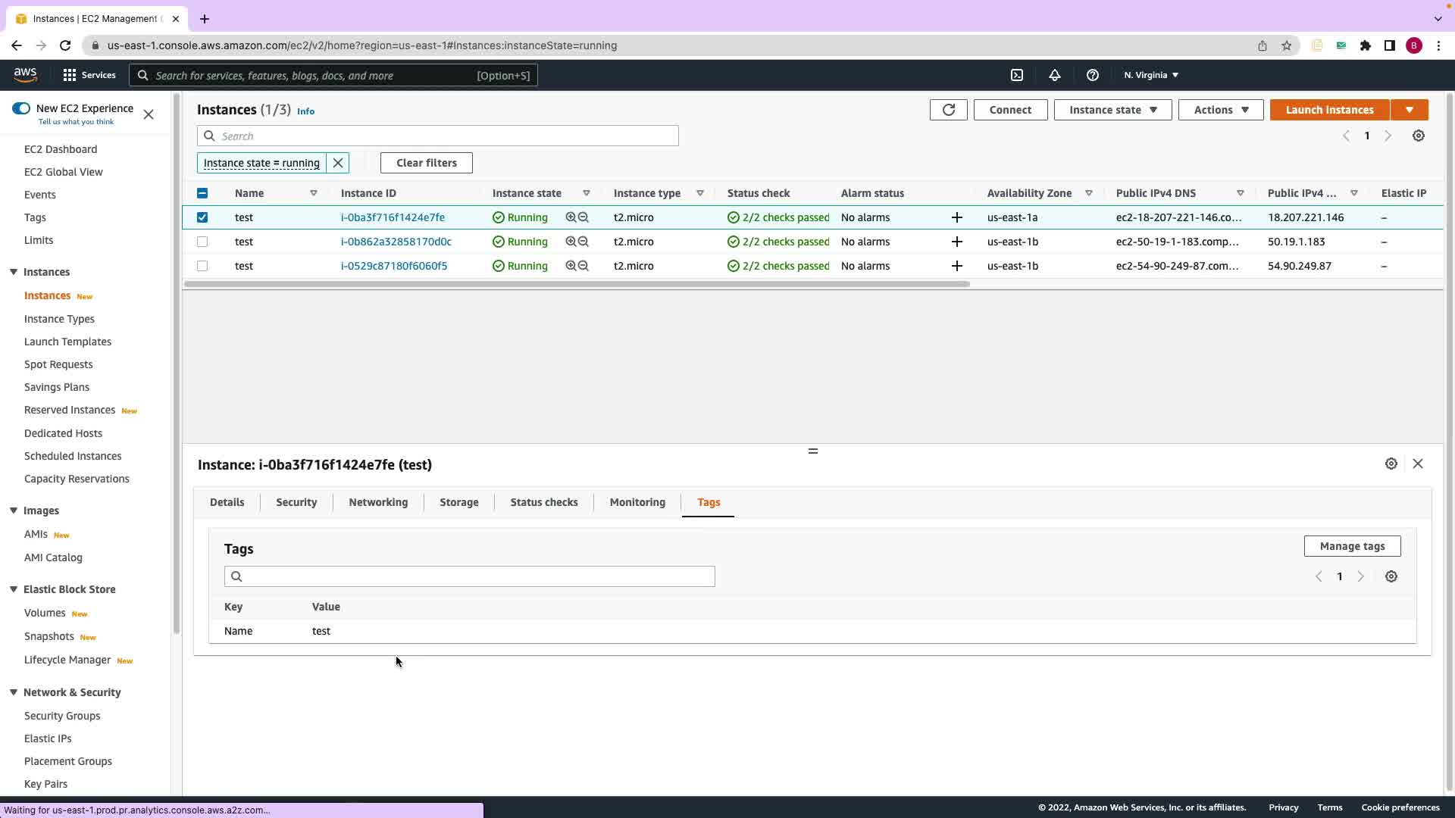Image resolution: width=1455 pixels, height=818 pixels.
Task: Tick the checkbox for i-0529c87180f6060f5
Action: click(x=202, y=266)
